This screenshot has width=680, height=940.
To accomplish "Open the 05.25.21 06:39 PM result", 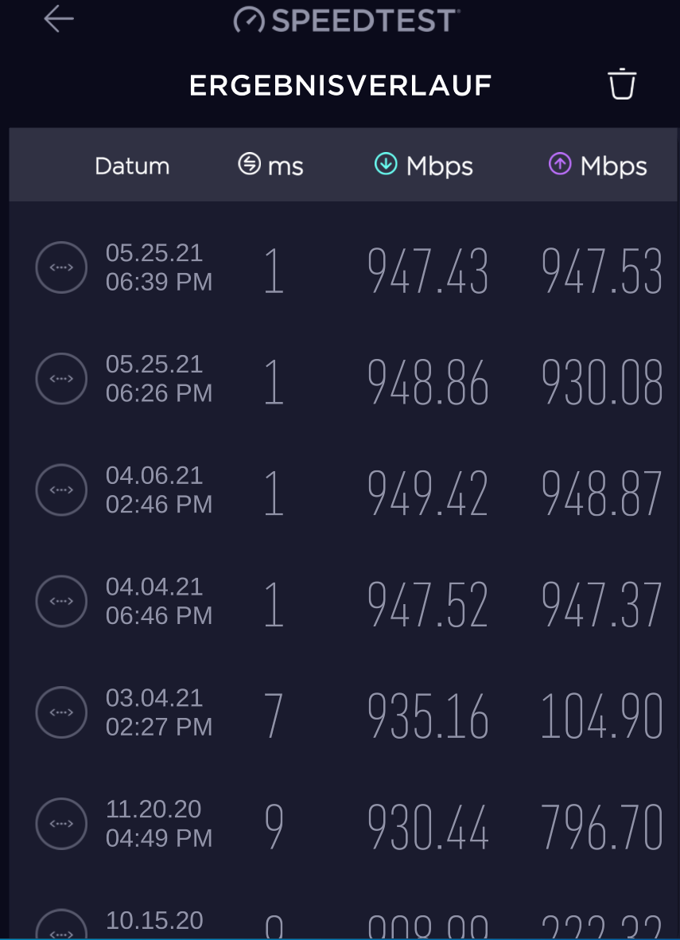I will click(x=159, y=267).
